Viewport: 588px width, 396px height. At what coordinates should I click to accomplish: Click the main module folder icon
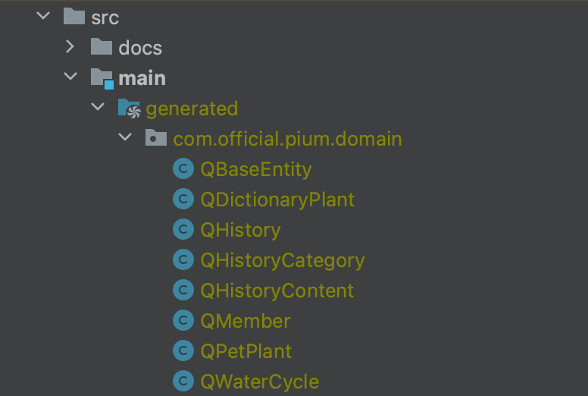102,78
